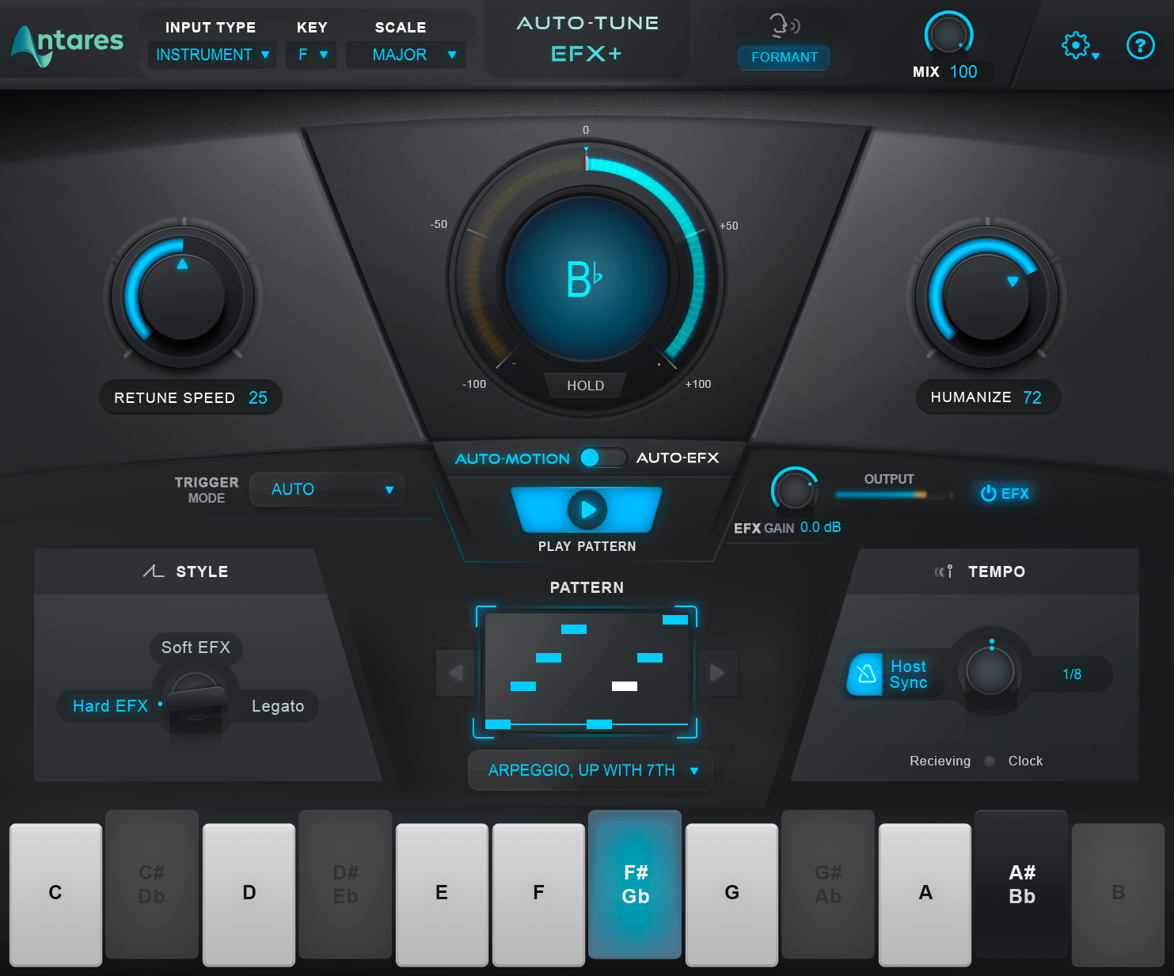Click the Tempo panel broadcast icon
The height and width of the screenshot is (976, 1174).
point(944,571)
